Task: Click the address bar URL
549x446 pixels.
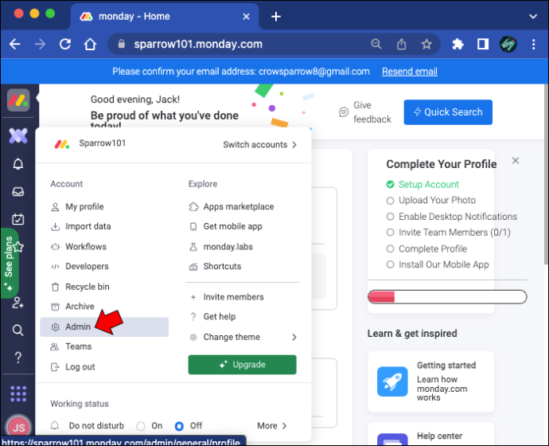Action: [198, 44]
